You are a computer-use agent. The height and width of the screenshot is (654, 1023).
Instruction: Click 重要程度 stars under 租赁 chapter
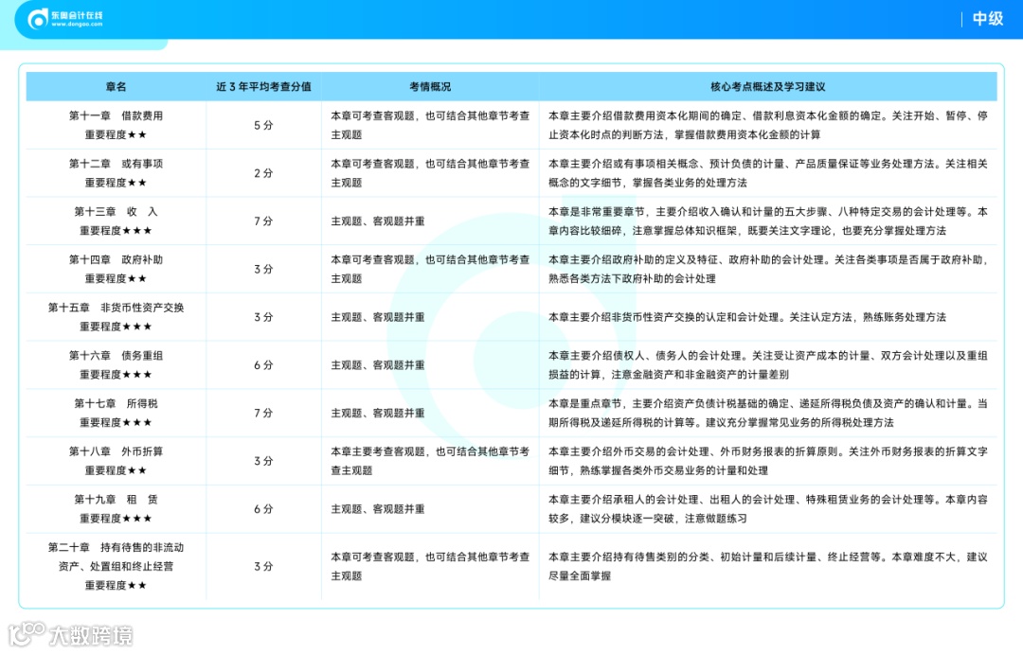click(x=117, y=519)
